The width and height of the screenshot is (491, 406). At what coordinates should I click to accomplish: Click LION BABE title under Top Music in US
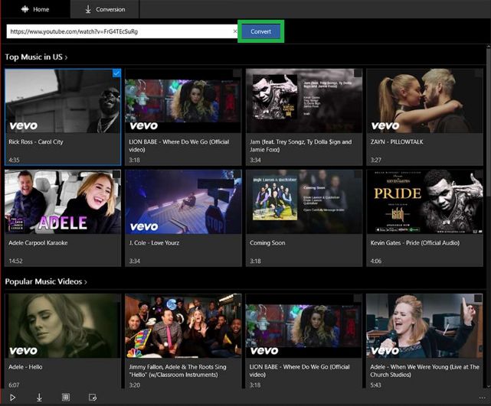click(x=179, y=145)
